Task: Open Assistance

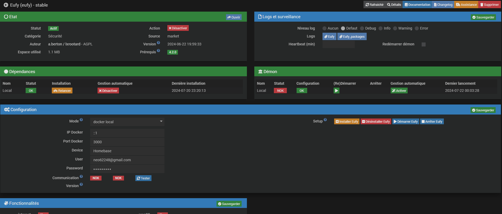Action: [466, 5]
